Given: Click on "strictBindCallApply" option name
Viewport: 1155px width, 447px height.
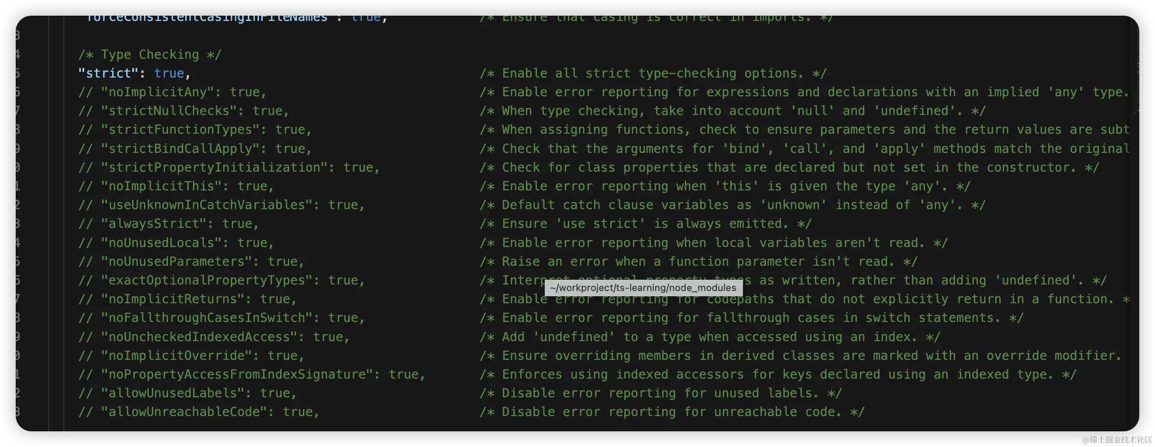Looking at the screenshot, I should point(184,148).
